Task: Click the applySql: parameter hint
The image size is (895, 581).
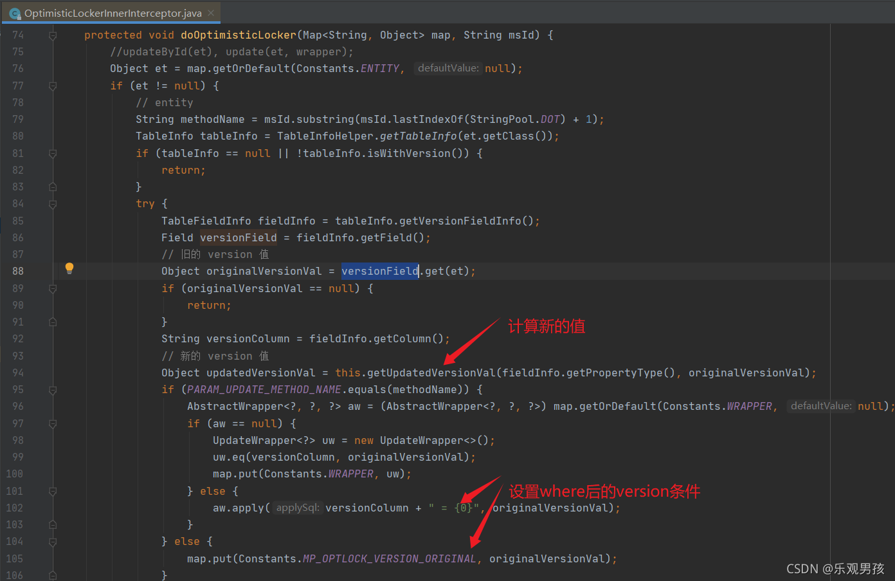Action: click(x=297, y=508)
